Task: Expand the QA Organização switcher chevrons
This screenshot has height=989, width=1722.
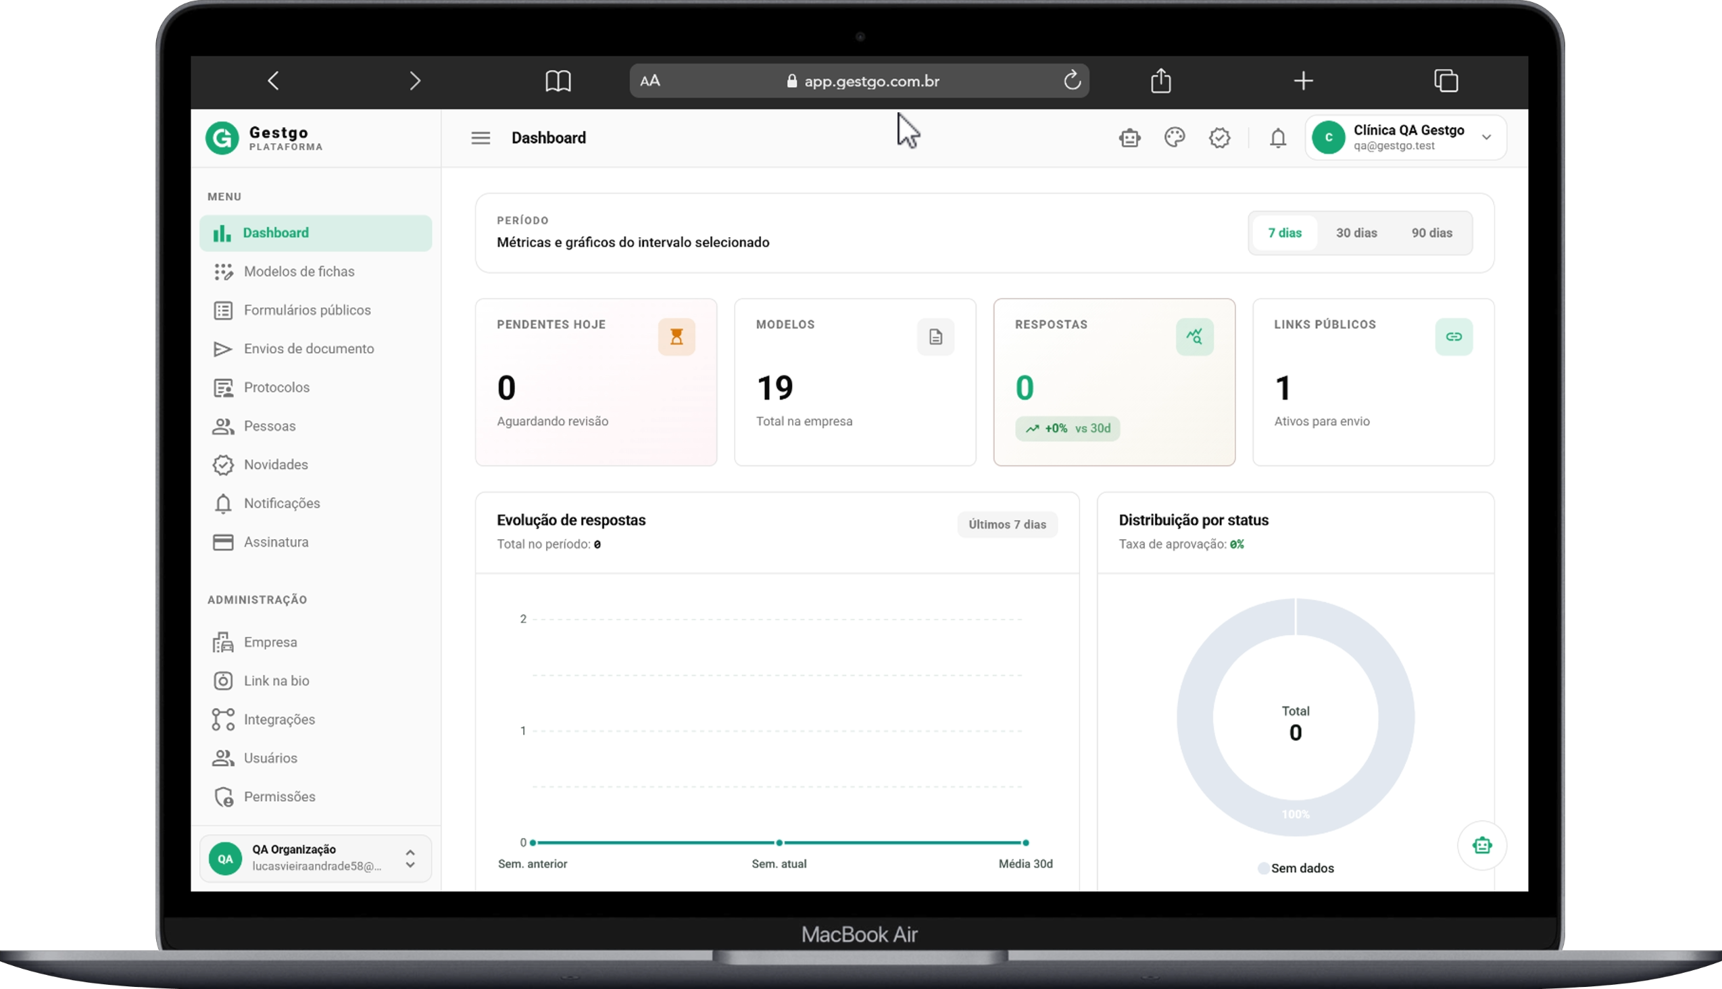Action: coord(410,859)
